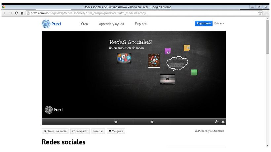The image size is (271, 152).
Task: Click the Prezi logo in the header
Action: pyautogui.click(x=51, y=24)
